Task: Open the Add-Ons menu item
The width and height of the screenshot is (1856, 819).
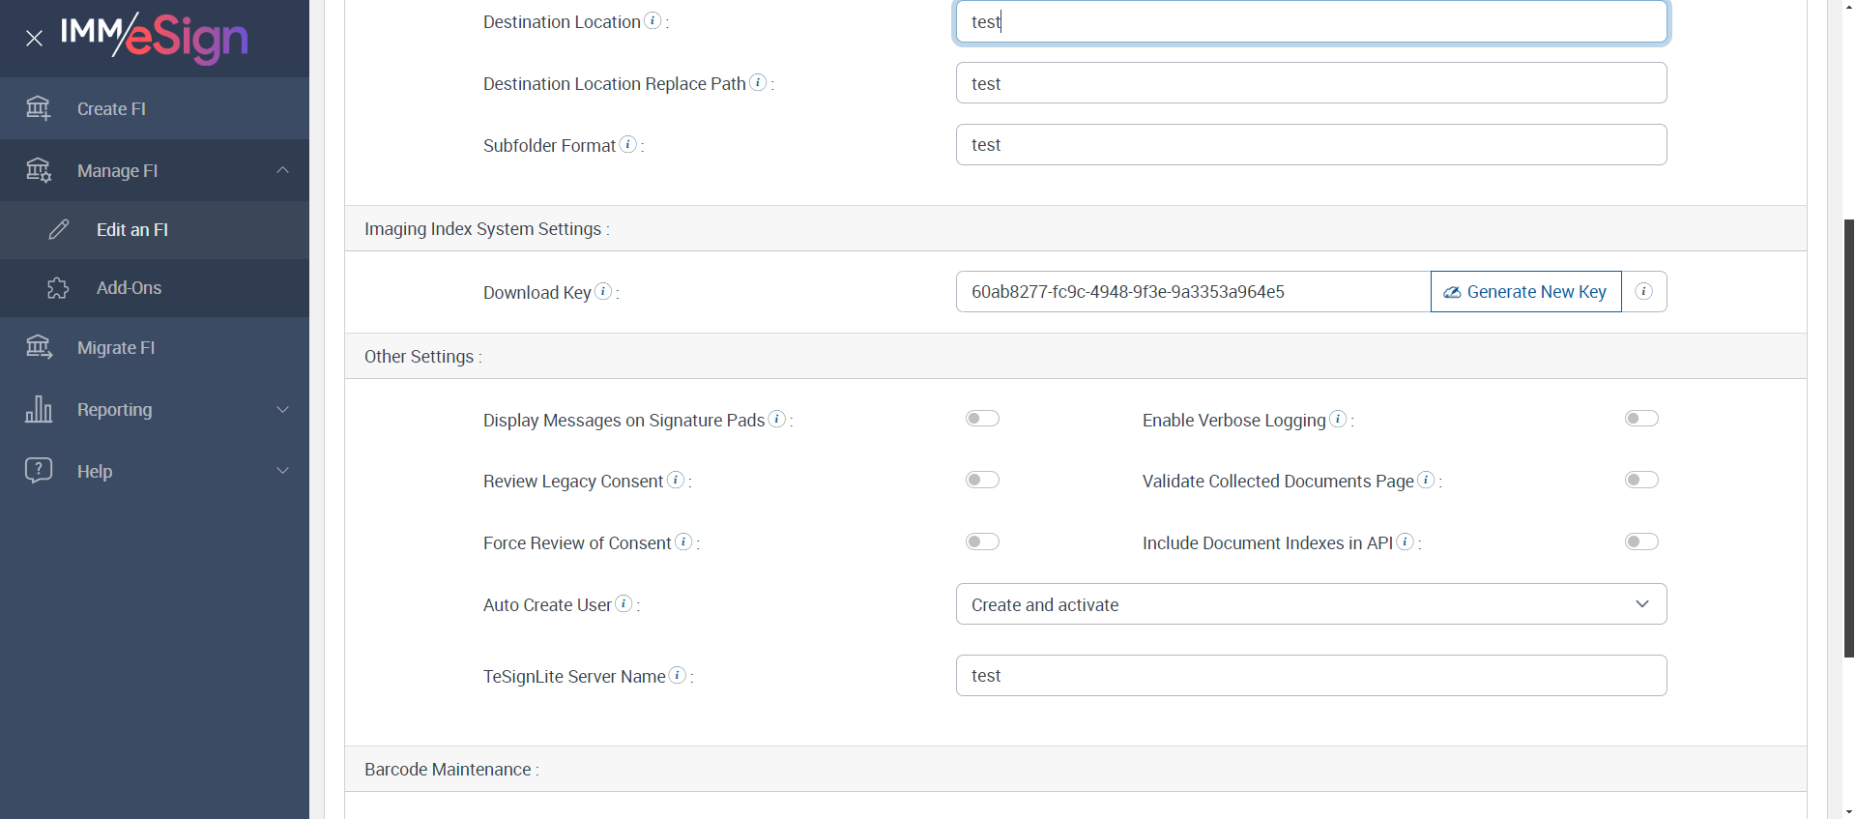Action: pyautogui.click(x=129, y=288)
